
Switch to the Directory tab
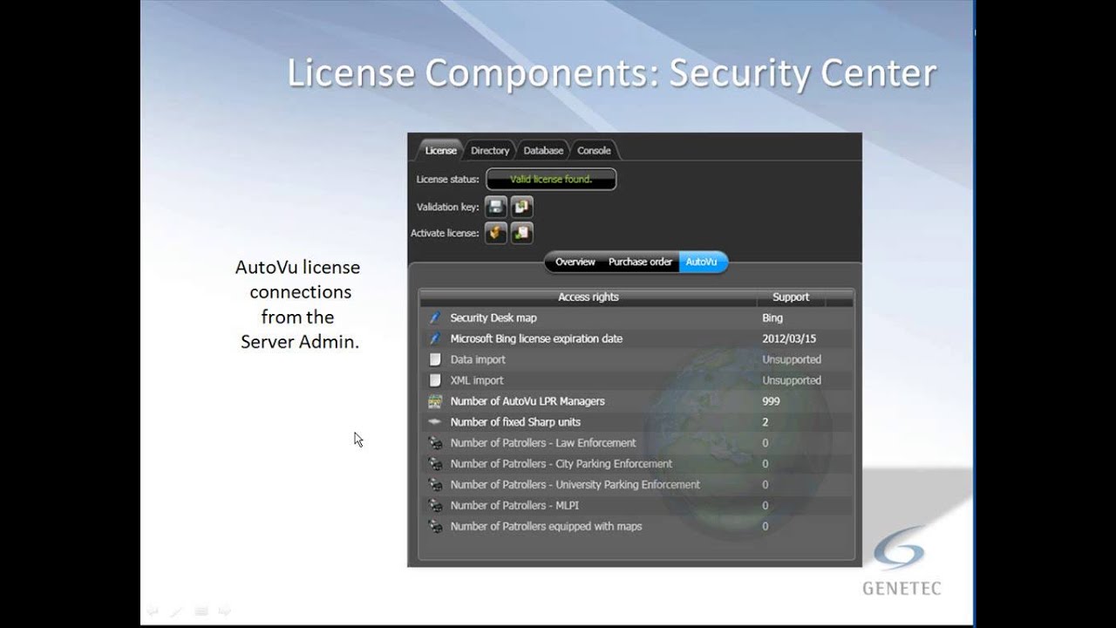point(490,150)
